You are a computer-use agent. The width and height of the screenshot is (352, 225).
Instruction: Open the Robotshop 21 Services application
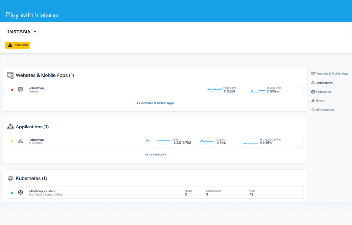click(155, 141)
